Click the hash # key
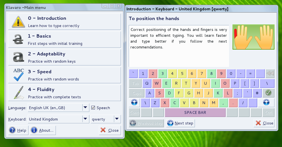The width and height of the screenshot is (282, 147). pyautogui.click(x=257, y=93)
